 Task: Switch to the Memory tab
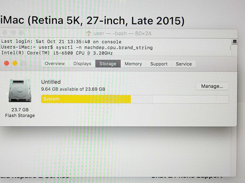(x=133, y=64)
